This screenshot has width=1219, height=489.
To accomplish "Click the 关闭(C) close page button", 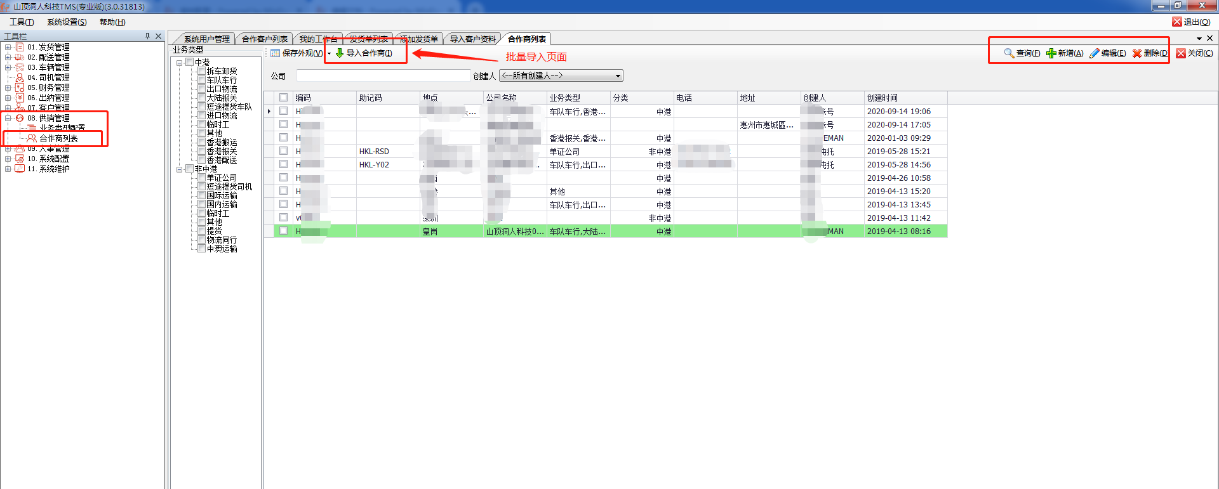I will pyautogui.click(x=1194, y=53).
